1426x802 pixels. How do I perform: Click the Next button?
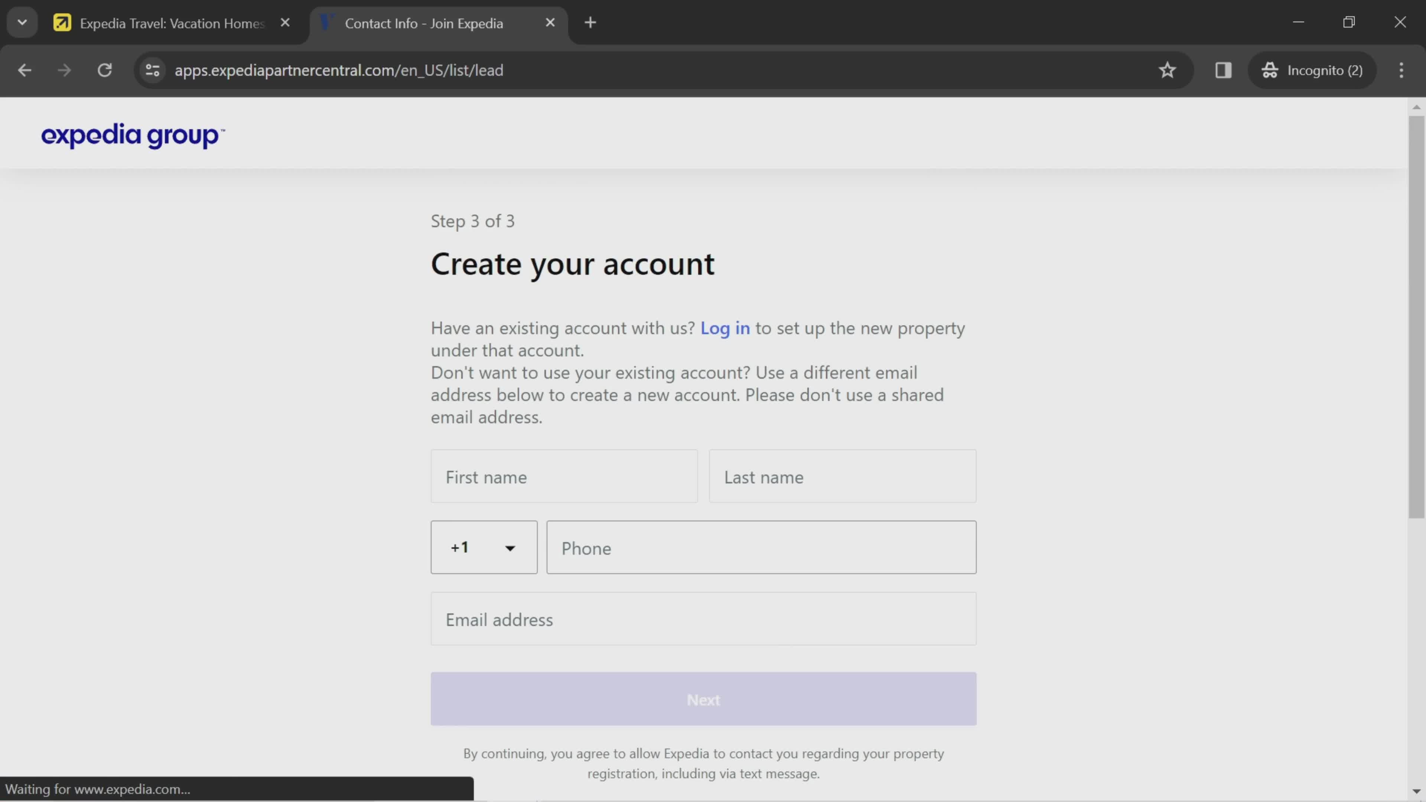point(703,700)
